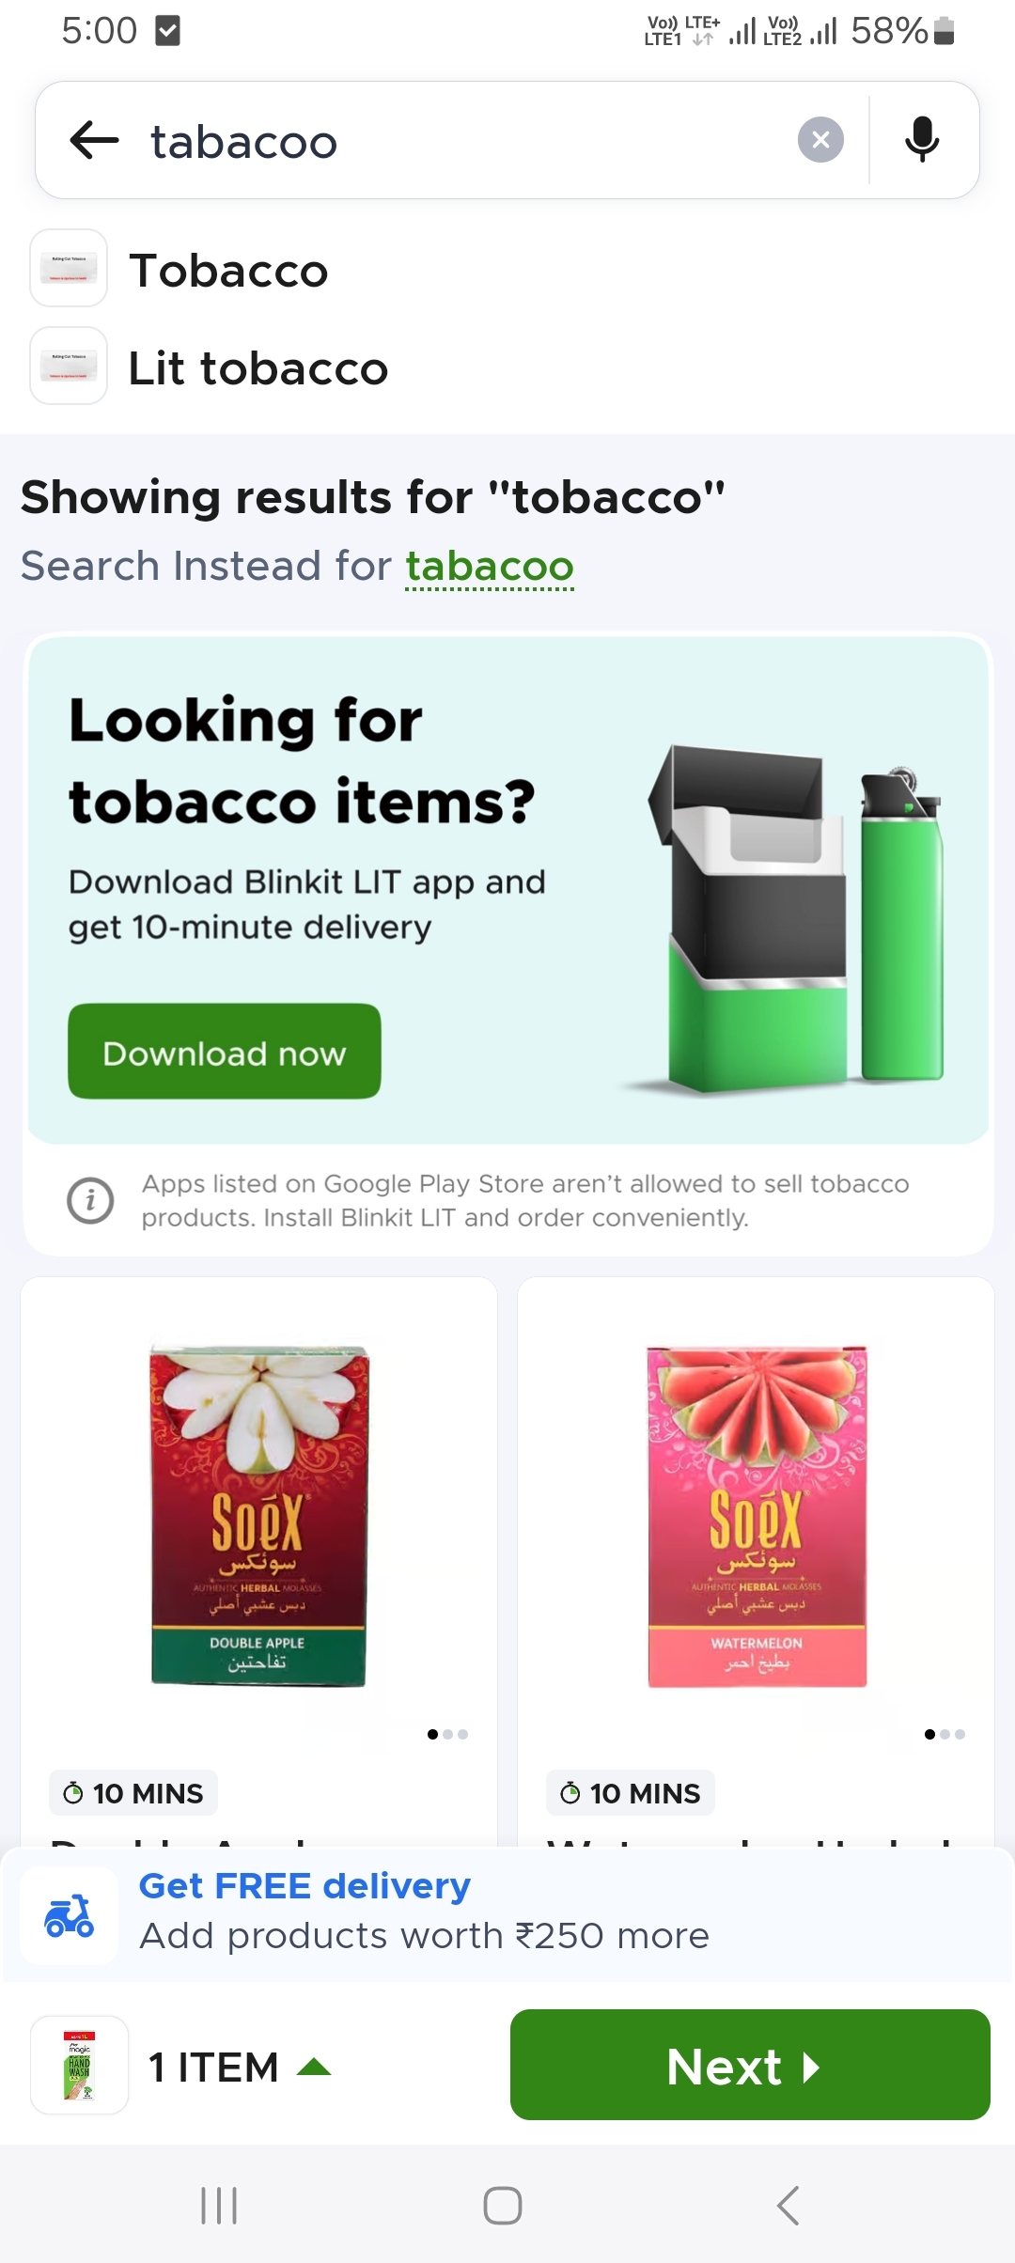Search instead for tabacoo link
1015x2263 pixels.
490,567
